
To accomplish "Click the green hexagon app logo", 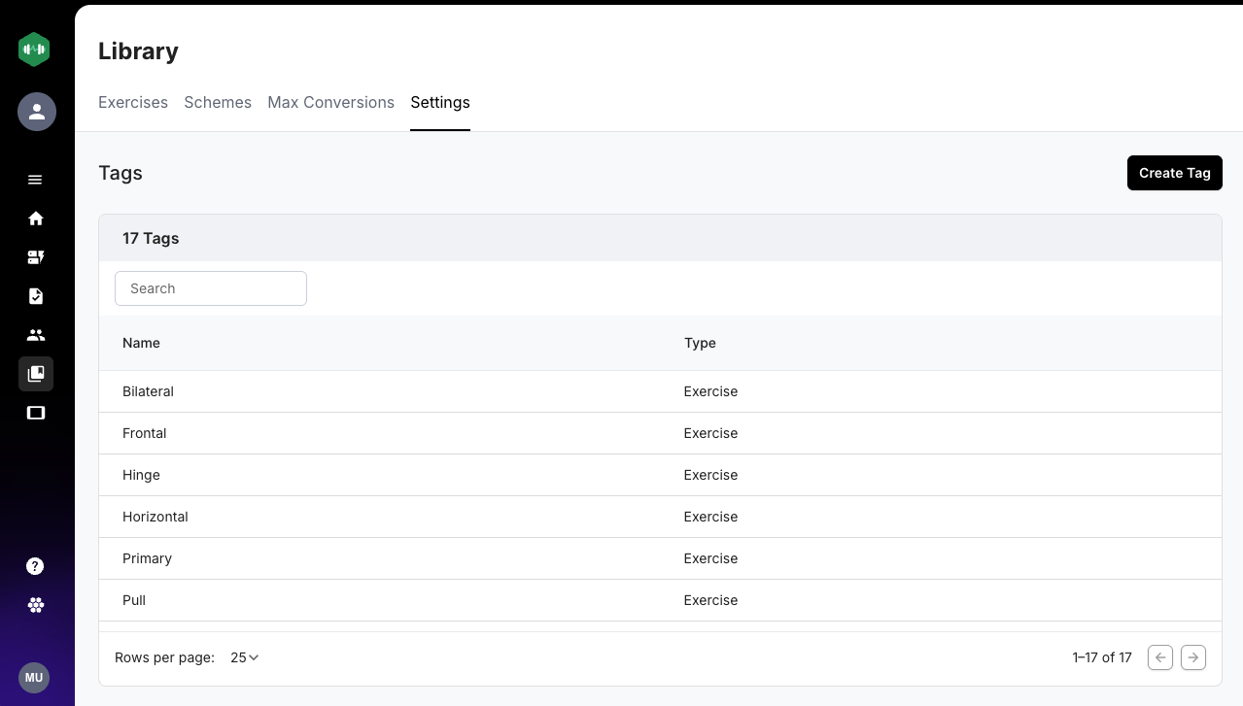I will (34, 50).
